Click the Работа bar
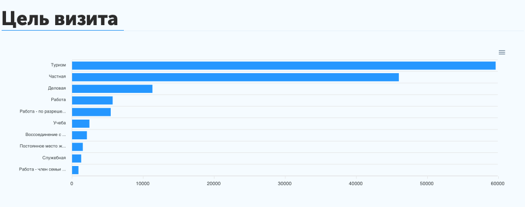The width and height of the screenshot is (525, 207). [x=92, y=100]
